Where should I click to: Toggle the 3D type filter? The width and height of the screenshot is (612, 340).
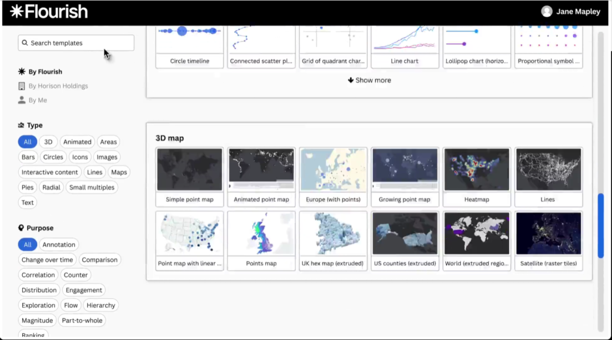[x=48, y=142]
